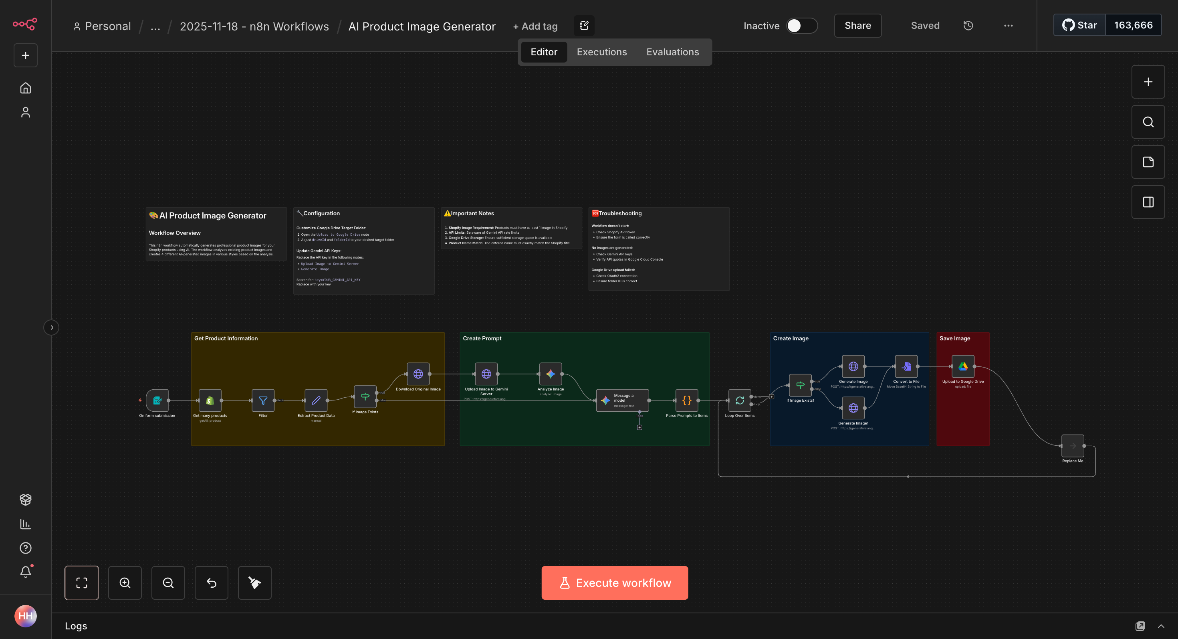Open the Templates box icon in sidebar
1178x639 pixels.
coord(26,499)
